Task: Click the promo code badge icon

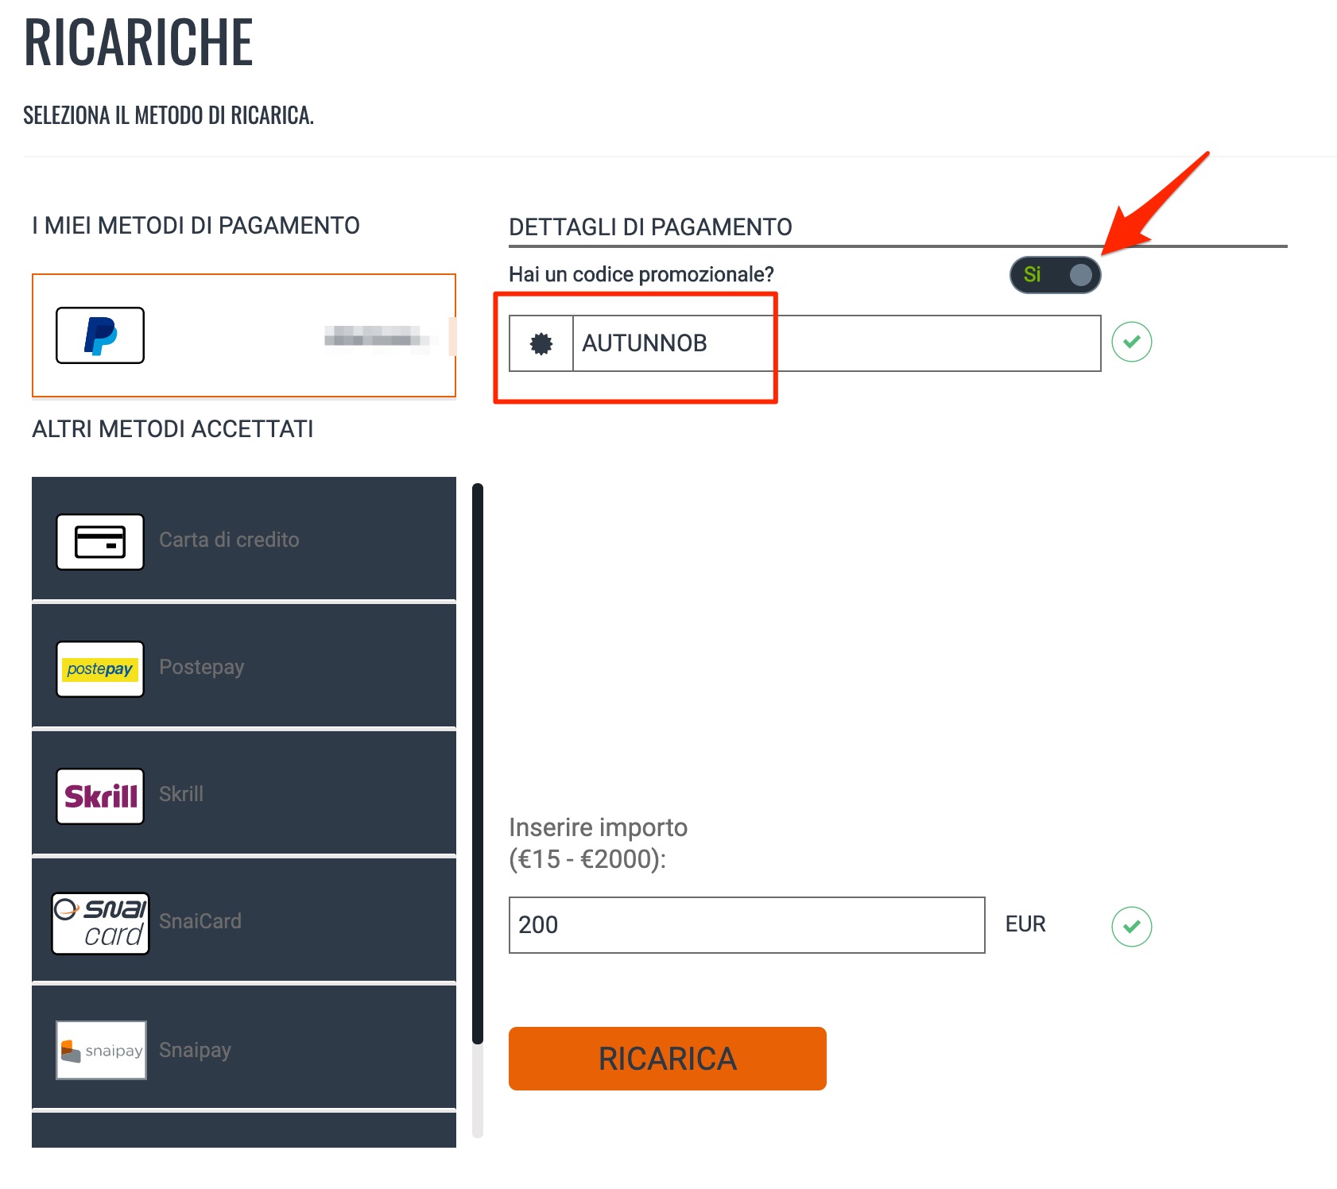Action: tap(541, 343)
